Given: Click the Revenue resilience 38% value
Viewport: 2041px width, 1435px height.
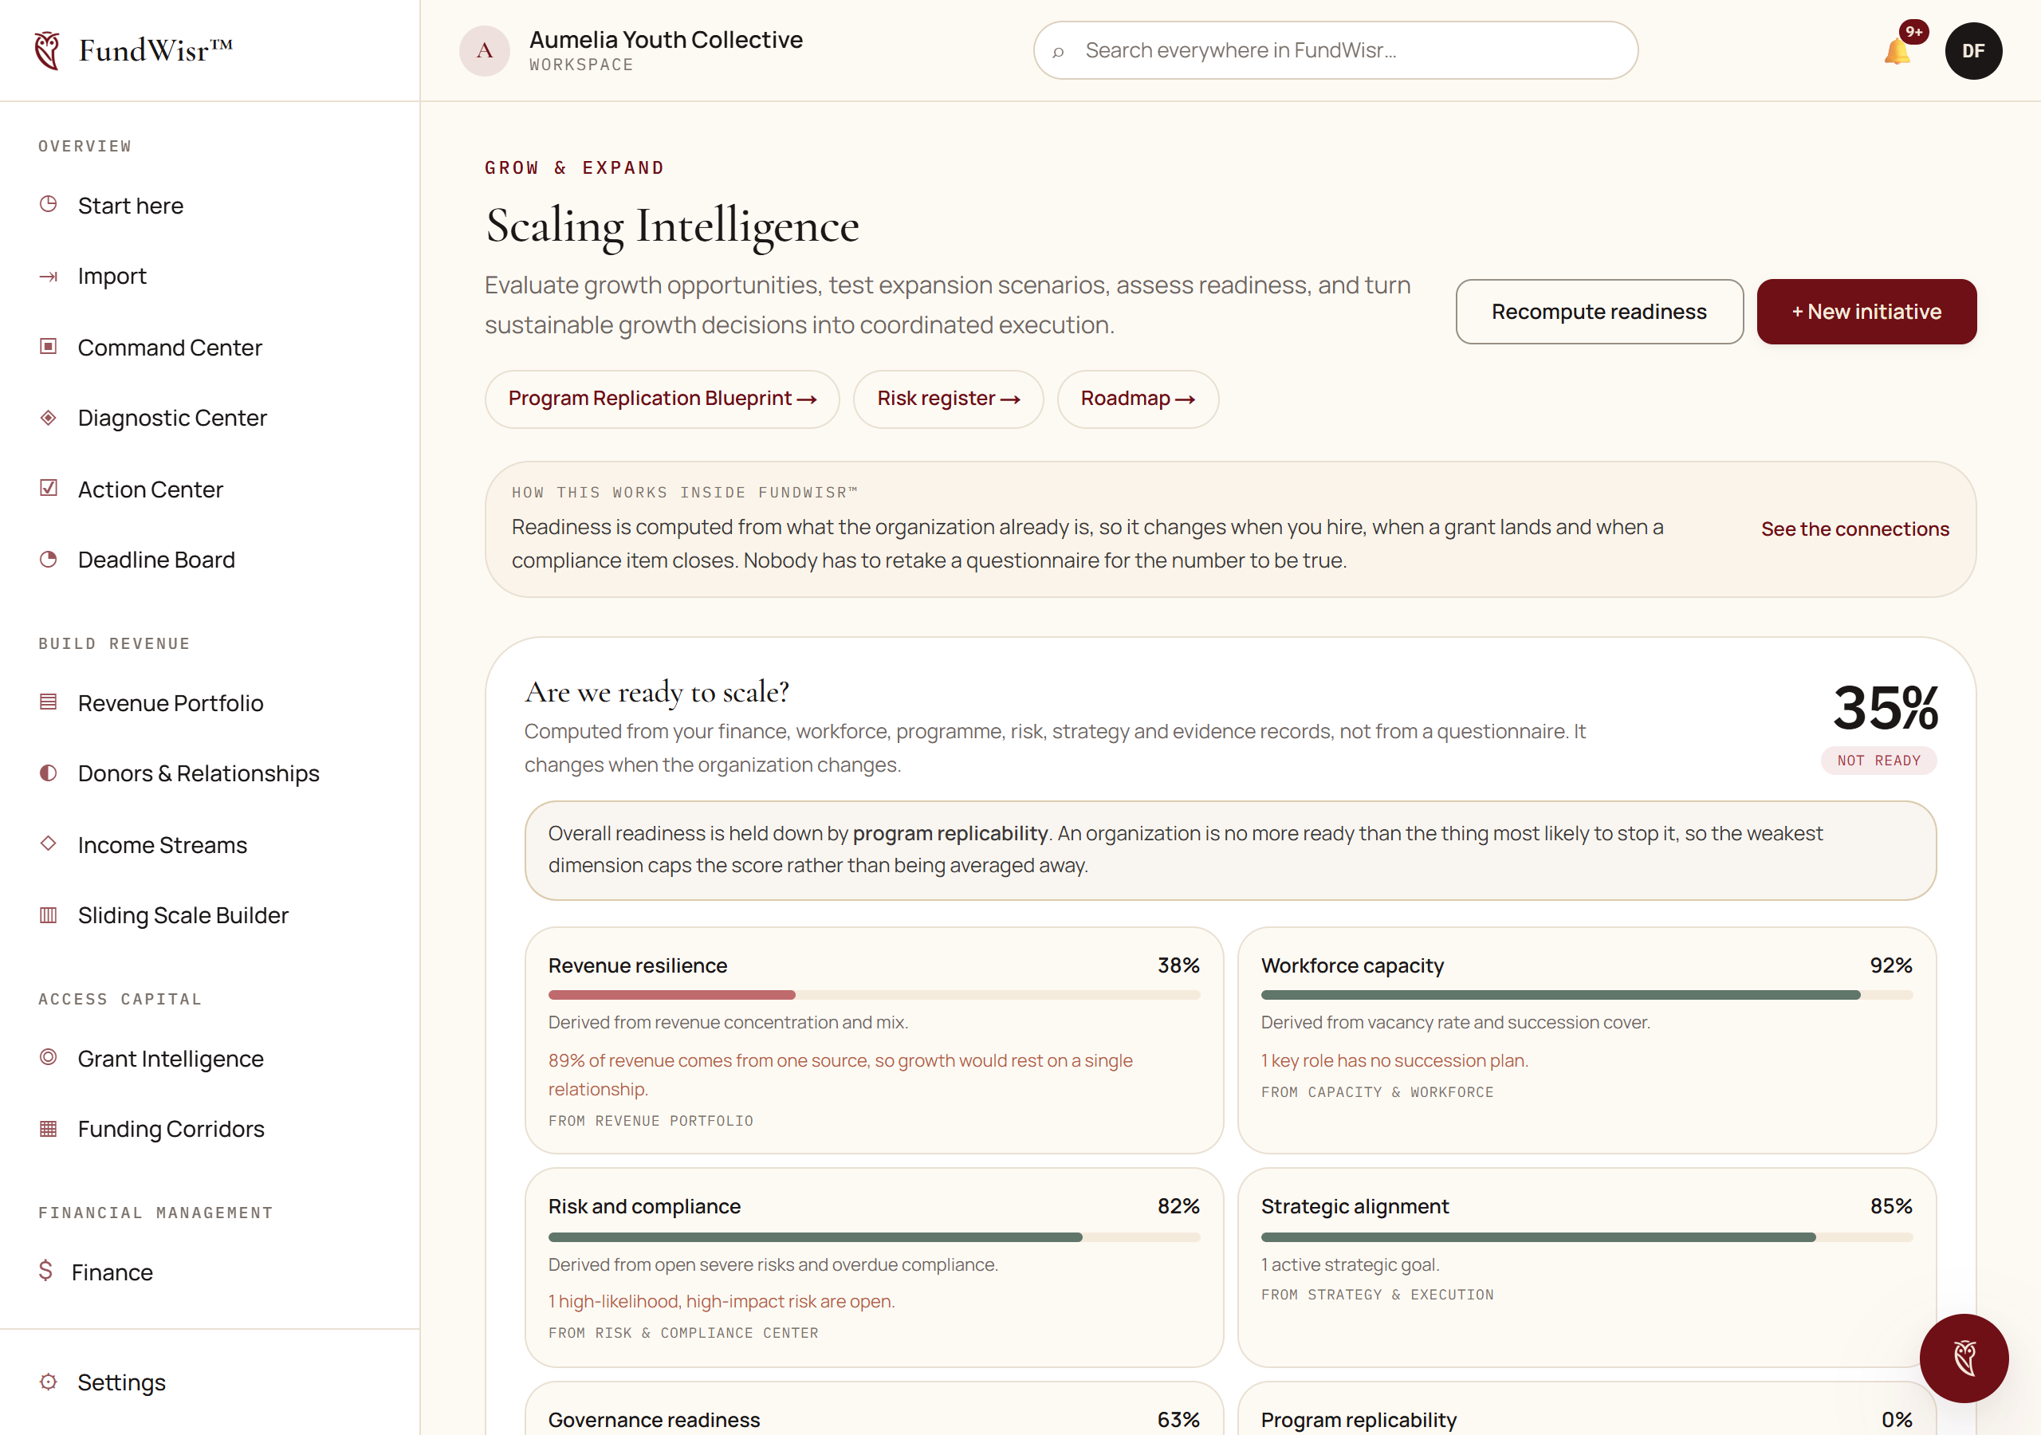Looking at the screenshot, I should click(1178, 965).
